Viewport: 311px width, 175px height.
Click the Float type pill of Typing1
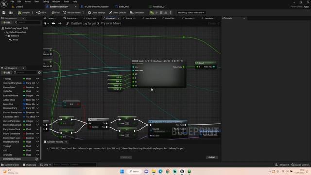tap(27, 146)
